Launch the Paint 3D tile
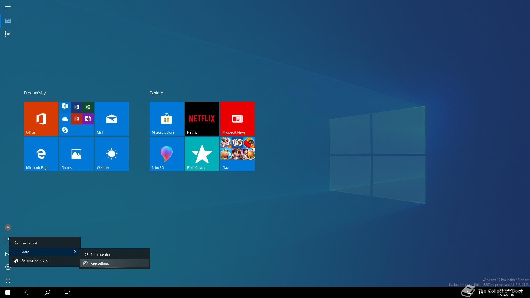This screenshot has width=530, height=298. coord(167,154)
